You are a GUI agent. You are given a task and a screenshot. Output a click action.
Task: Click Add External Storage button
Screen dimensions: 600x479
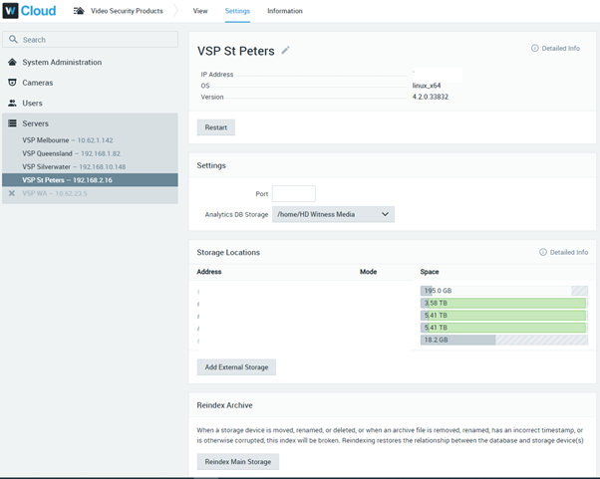[236, 367]
